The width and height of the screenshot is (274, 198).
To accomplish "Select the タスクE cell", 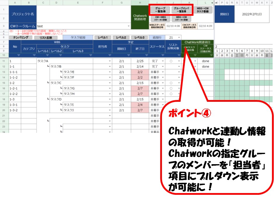I will 78,72.
